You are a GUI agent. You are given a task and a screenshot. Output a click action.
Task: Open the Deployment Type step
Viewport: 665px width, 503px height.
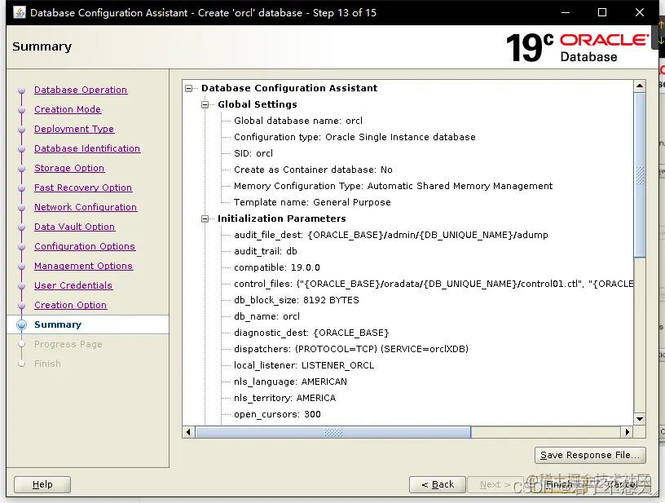coord(74,129)
